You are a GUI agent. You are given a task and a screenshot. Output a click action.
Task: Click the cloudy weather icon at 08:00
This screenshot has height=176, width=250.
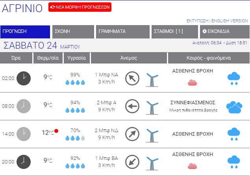point(234,106)
